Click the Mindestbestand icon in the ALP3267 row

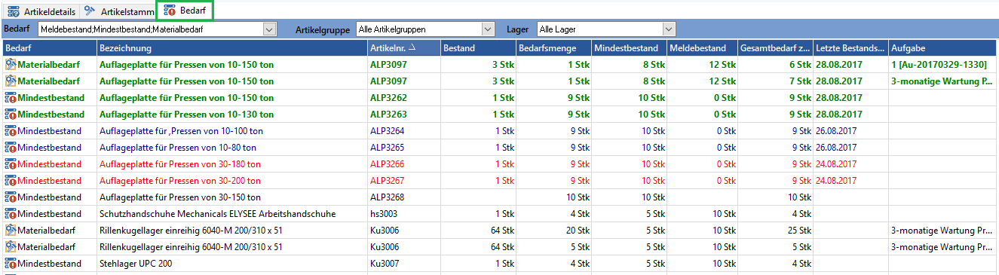(11, 181)
